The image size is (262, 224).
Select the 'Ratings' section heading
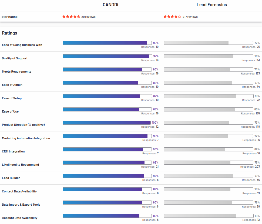[x=9, y=33]
